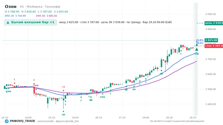Click the 28.10 date axis label

(169, 118)
